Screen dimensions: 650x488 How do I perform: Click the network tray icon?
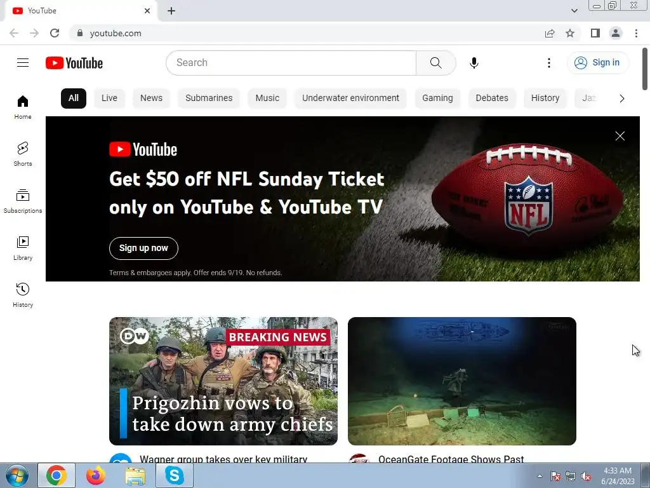[571, 477]
